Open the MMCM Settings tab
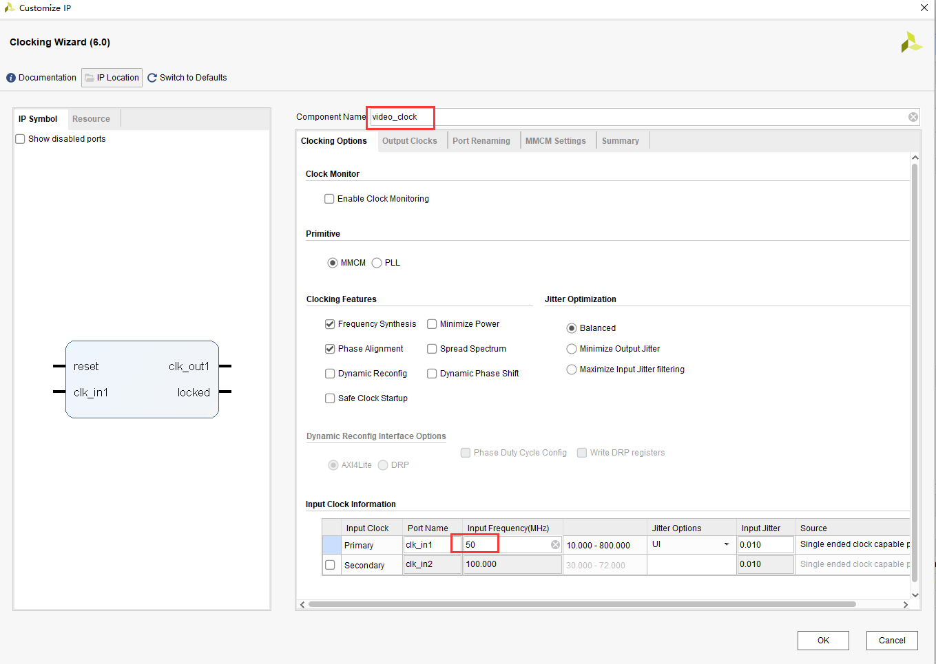Screen dimensions: 936x664 (556, 141)
